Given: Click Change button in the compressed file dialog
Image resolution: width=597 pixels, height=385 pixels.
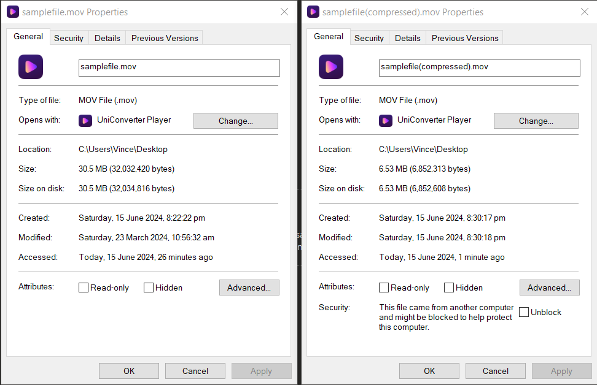Looking at the screenshot, I should 536,120.
